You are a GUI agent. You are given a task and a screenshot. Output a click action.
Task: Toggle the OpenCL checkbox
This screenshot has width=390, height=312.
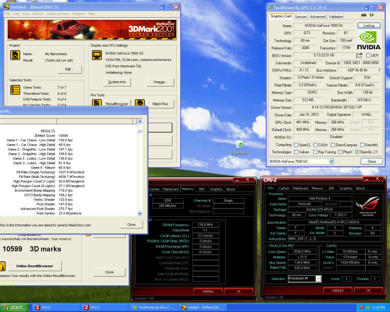[296, 145]
